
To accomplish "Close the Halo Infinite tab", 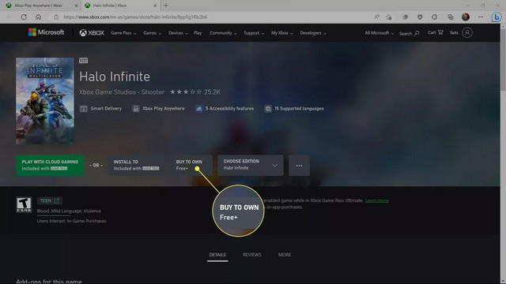I will [155, 6].
